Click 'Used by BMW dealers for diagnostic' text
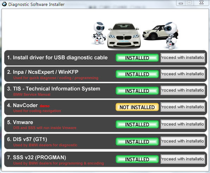 45,145
